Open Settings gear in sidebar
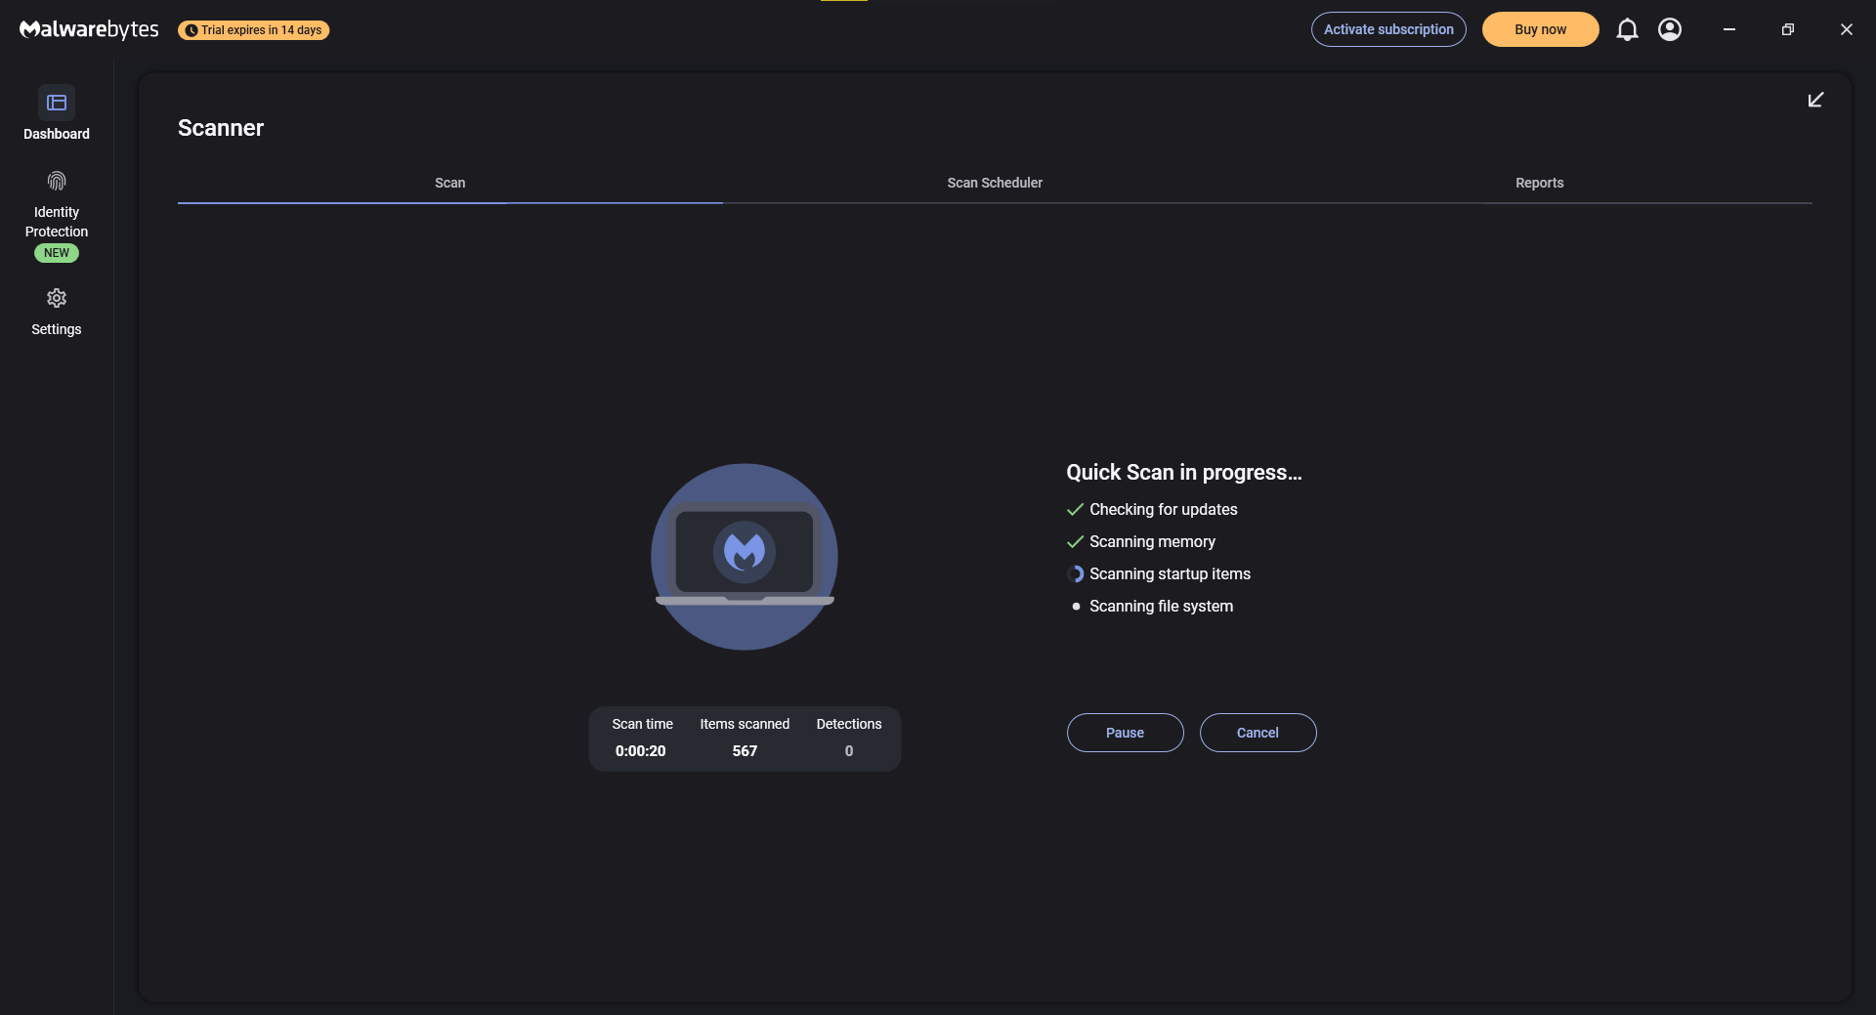Viewport: 1876px width, 1015px height. (x=57, y=298)
